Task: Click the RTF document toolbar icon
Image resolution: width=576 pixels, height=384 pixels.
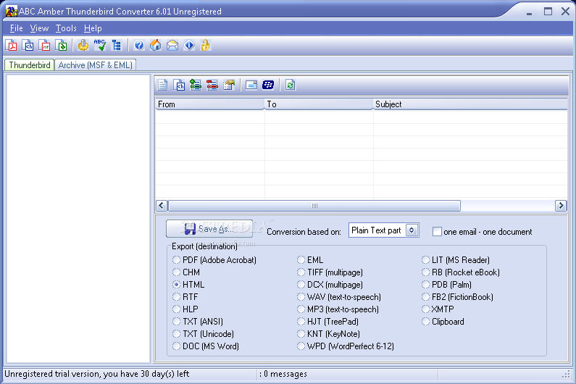Action: (45, 45)
